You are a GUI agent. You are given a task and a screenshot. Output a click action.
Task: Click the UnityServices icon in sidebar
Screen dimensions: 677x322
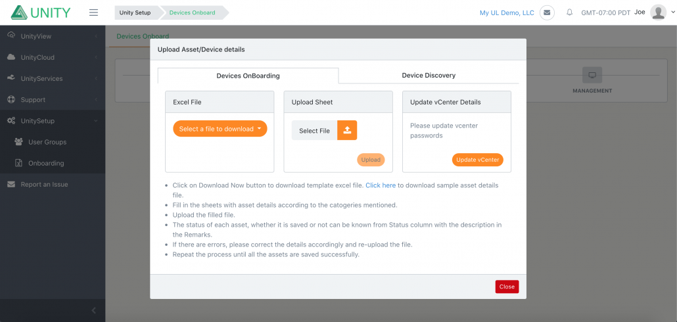point(12,78)
